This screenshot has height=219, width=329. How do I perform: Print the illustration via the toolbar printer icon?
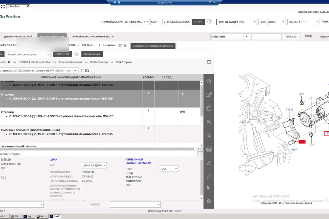[x=209, y=149]
